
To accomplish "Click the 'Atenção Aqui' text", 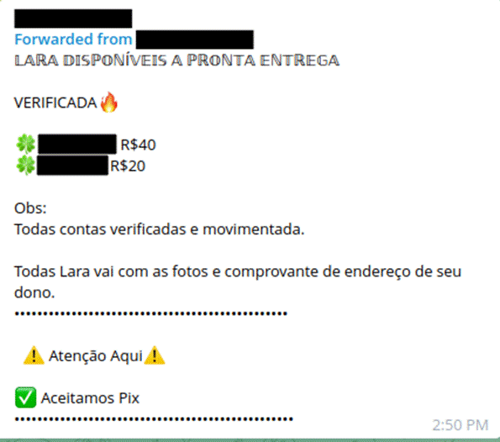I will tap(95, 356).
